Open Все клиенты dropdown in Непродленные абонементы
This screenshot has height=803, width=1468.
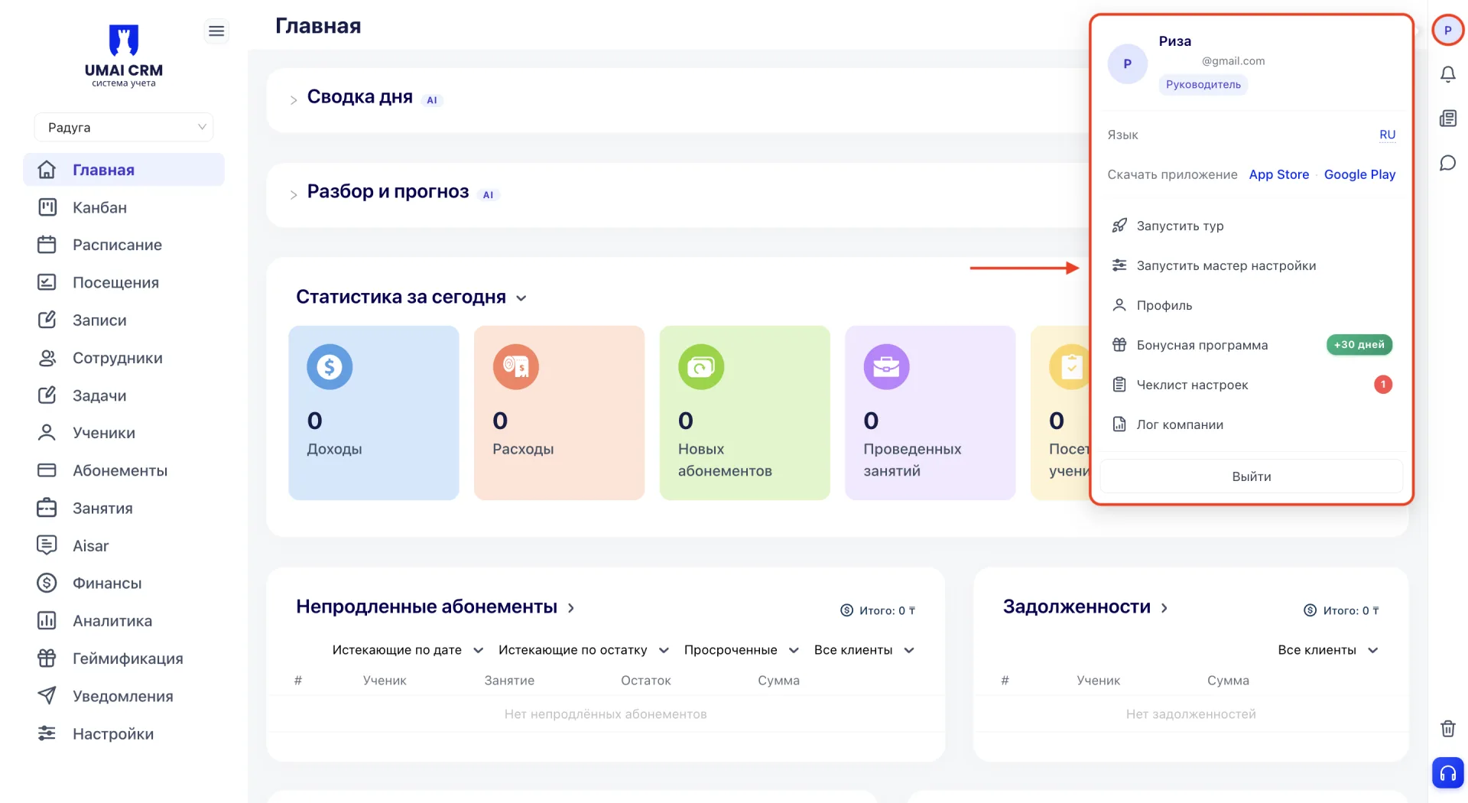coord(864,650)
